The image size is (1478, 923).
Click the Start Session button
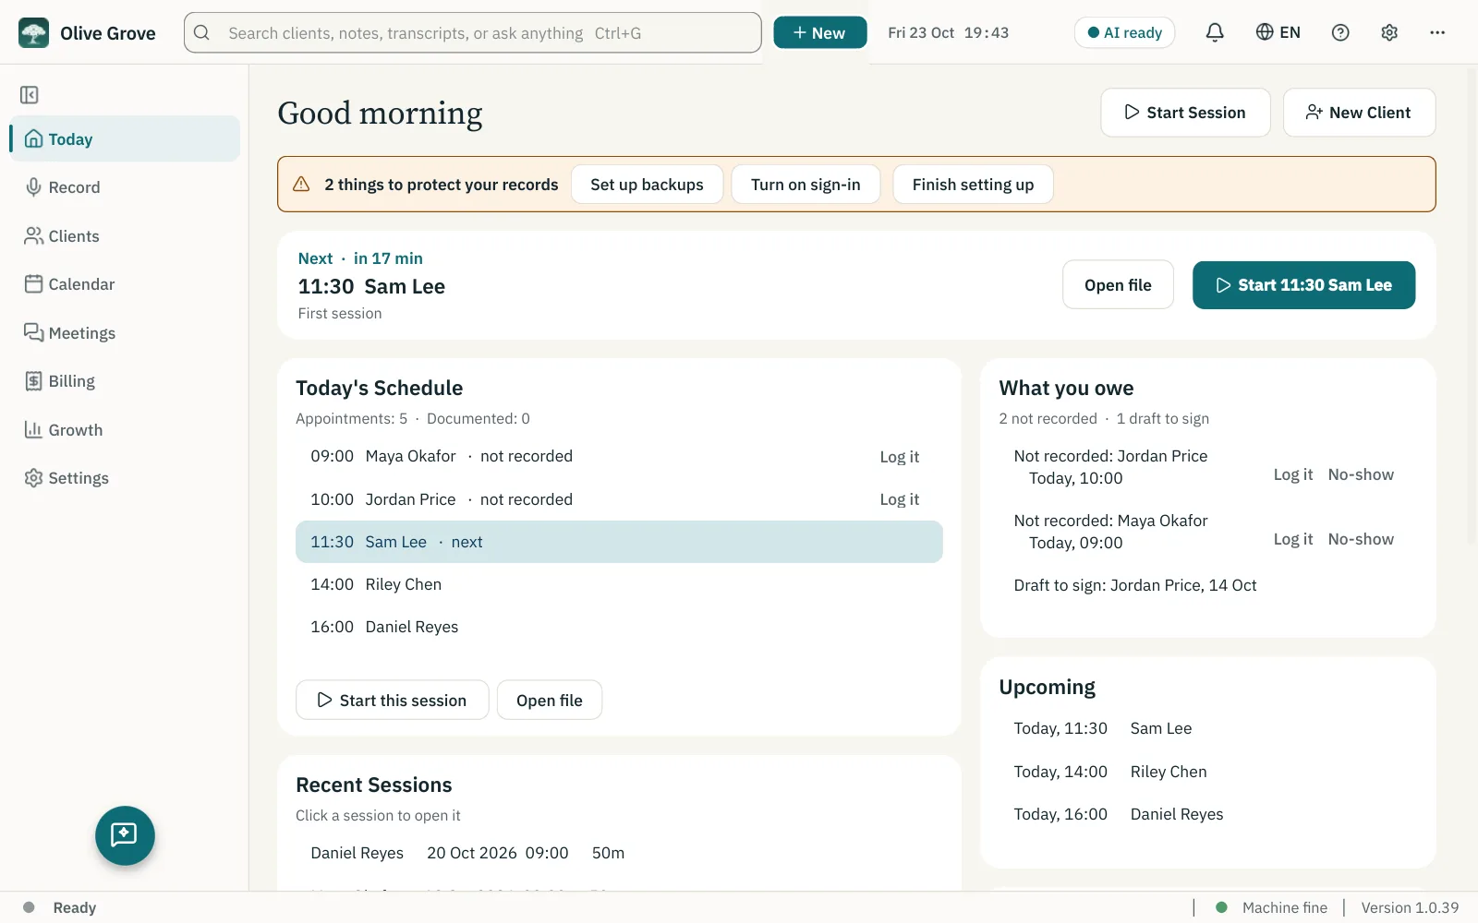point(1185,113)
